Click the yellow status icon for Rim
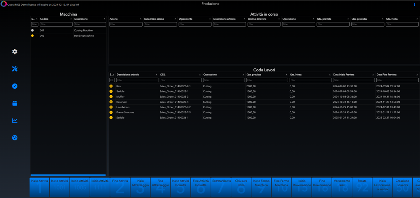This screenshot has height=198, width=420. click(x=111, y=86)
